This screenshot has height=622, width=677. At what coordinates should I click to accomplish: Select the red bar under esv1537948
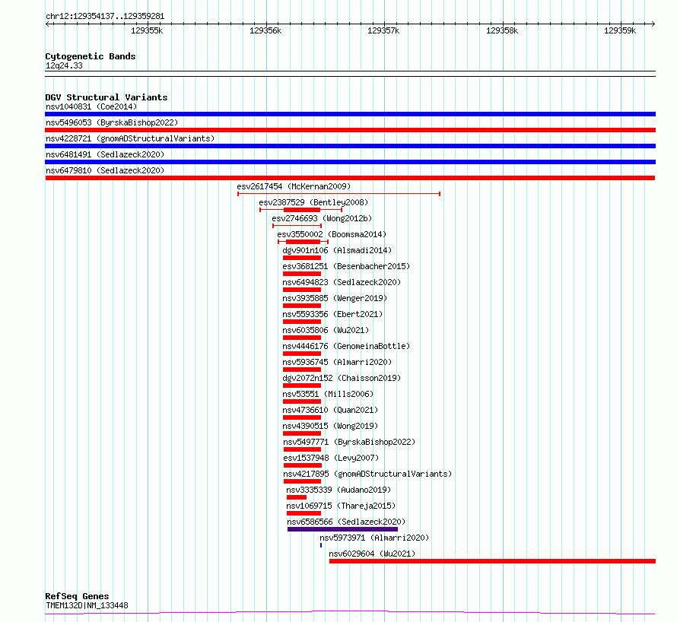coord(302,465)
